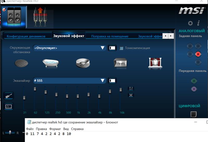Click the digital optical output connector icon
The image size is (208, 142).
click(193, 114)
